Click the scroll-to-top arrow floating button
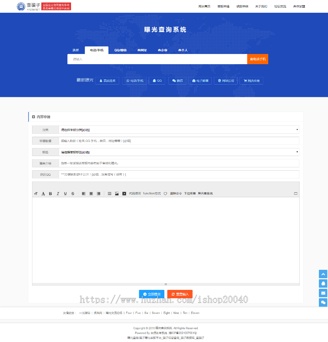The width and height of the screenshot is (328, 342). pyautogui.click(x=323, y=274)
